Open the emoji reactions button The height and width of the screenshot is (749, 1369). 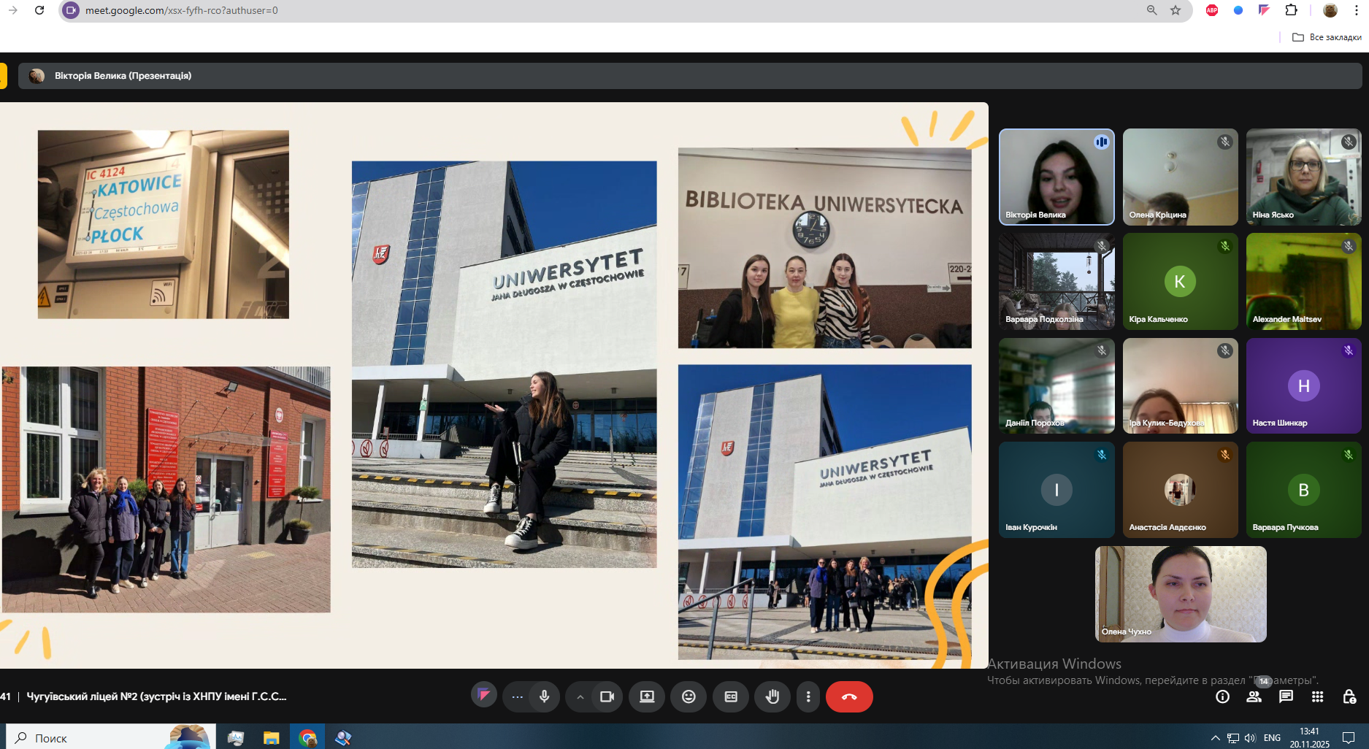tap(689, 696)
